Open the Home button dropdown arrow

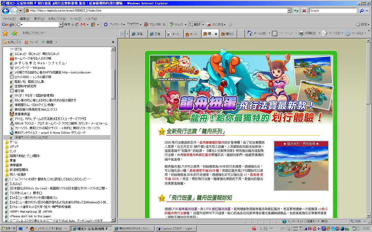pos(269,33)
